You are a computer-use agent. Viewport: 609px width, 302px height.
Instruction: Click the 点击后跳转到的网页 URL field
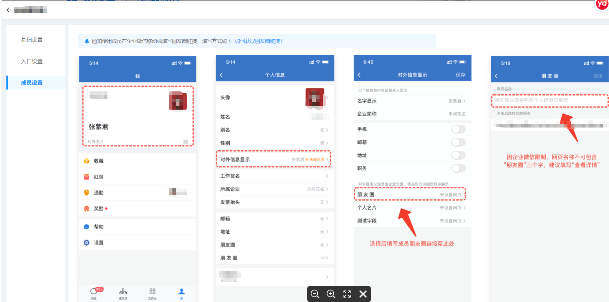click(x=550, y=125)
